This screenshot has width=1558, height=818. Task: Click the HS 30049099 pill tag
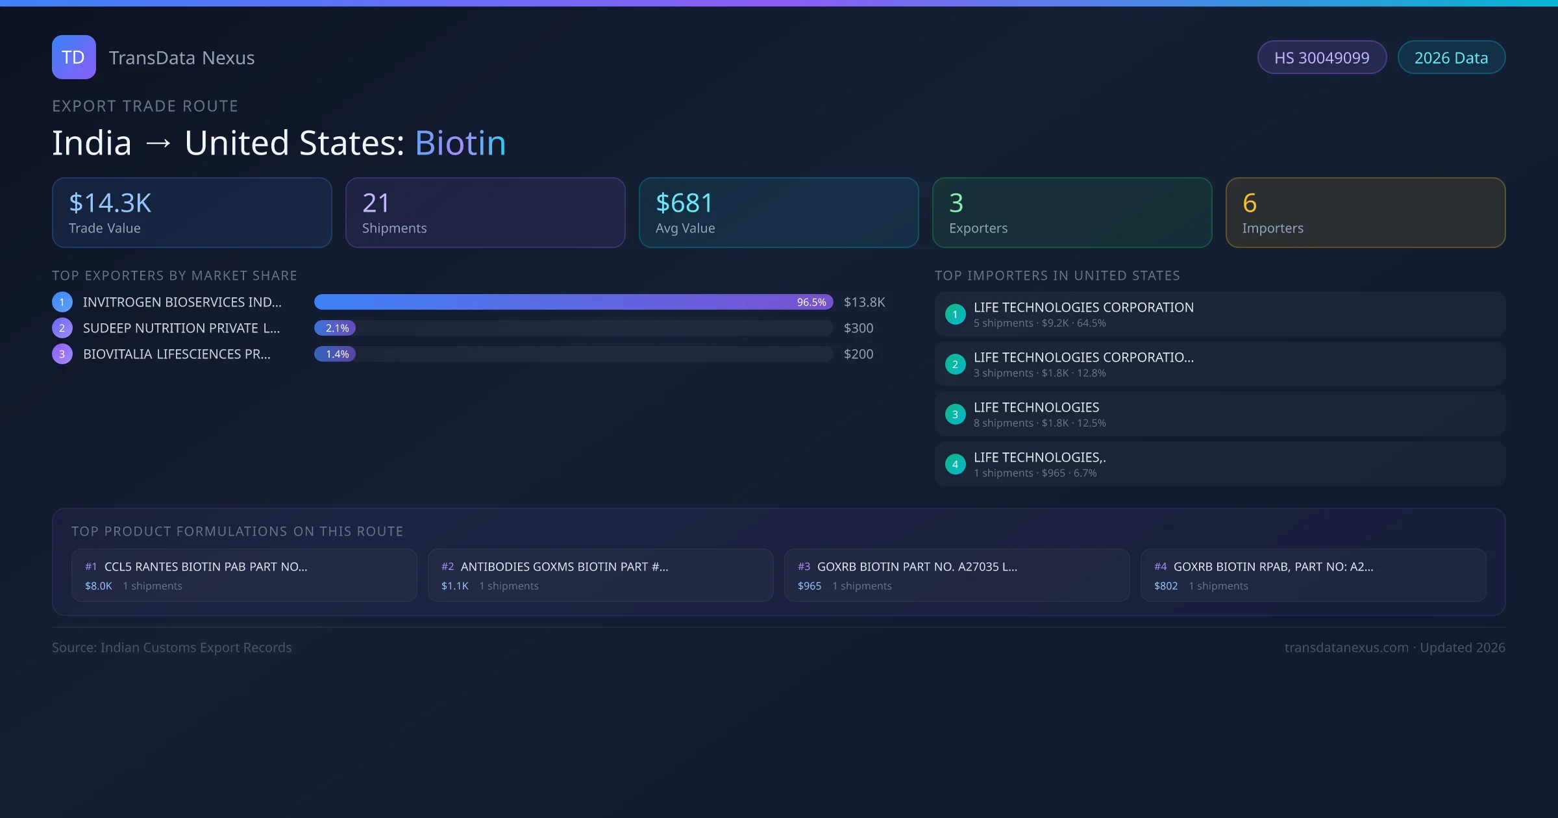click(x=1322, y=58)
